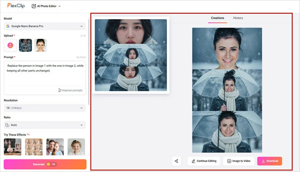Screen dimensions: 300x172
Task: Click the share icon button
Action: pyautogui.click(x=176, y=161)
